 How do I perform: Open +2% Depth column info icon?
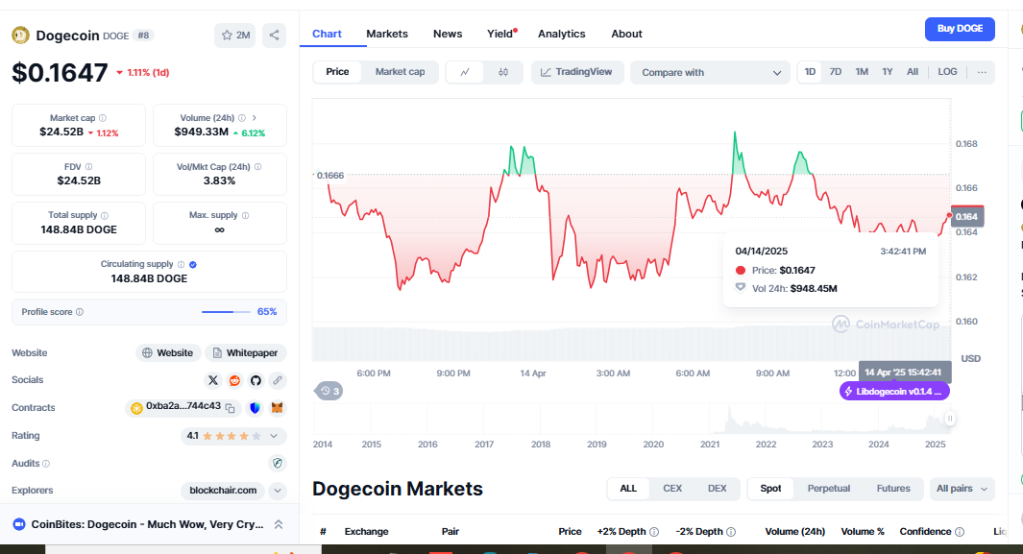(654, 532)
